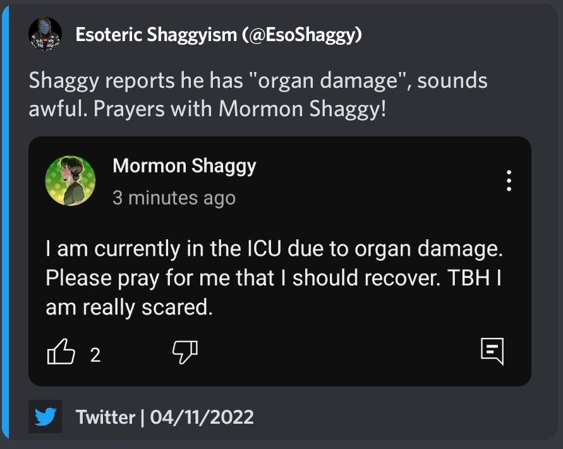
Task: Select the Mormon Shaggy channel name
Action: coord(184,166)
